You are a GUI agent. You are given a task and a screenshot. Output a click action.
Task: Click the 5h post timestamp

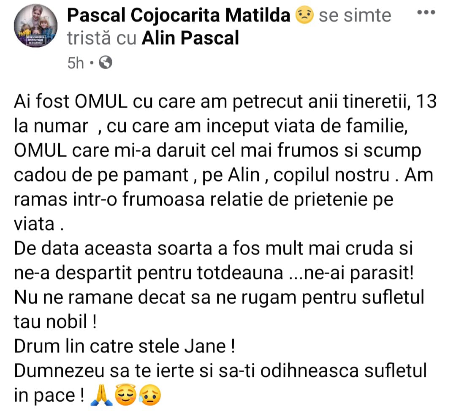[76, 63]
